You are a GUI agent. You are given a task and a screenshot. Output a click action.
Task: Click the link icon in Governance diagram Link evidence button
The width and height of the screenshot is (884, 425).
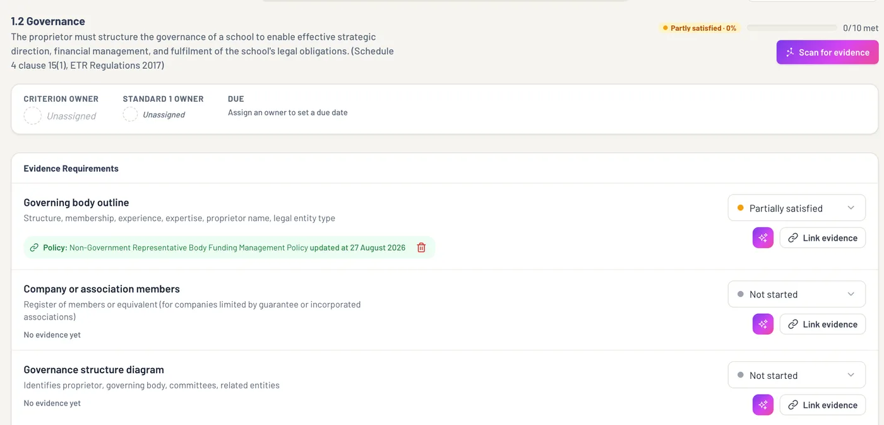(x=793, y=405)
